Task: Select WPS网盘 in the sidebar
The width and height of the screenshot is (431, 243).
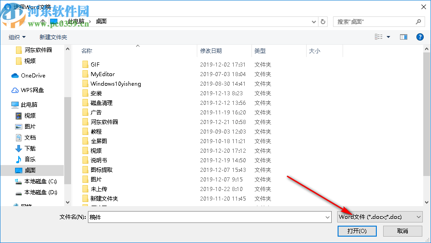Action: [28, 90]
